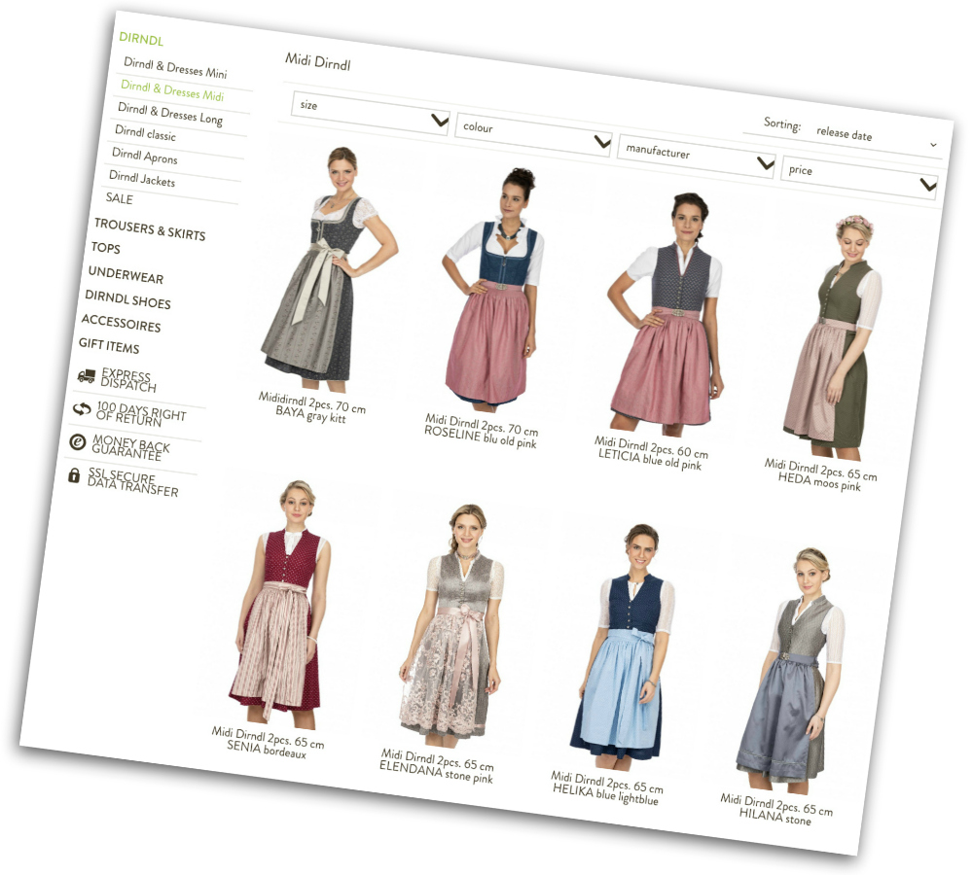Click 'HEDA moos pink' product title
Viewport: 973px width, 875px height.
pos(819,481)
